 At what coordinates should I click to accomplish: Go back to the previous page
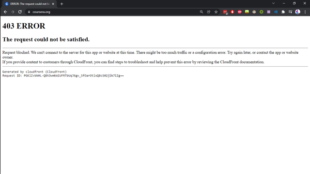(x=5, y=12)
